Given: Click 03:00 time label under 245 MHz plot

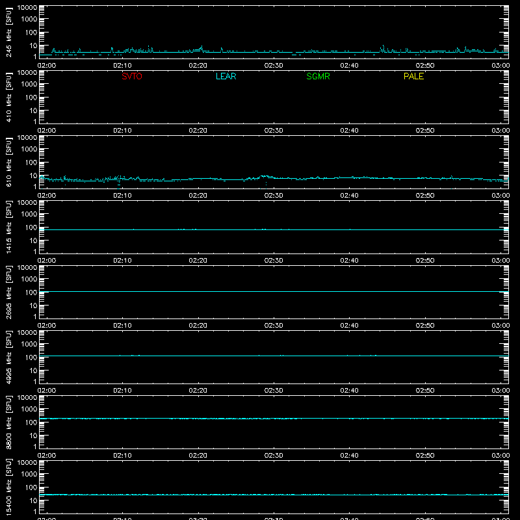Looking at the screenshot, I should pyautogui.click(x=500, y=66).
